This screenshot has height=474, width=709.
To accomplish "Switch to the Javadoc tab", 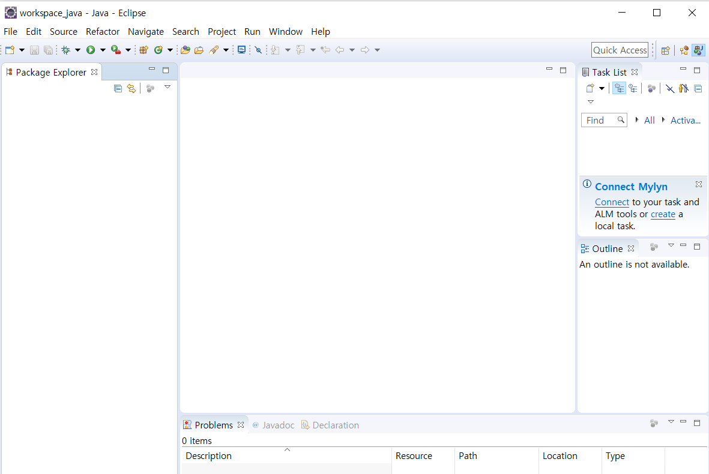I will click(274, 425).
